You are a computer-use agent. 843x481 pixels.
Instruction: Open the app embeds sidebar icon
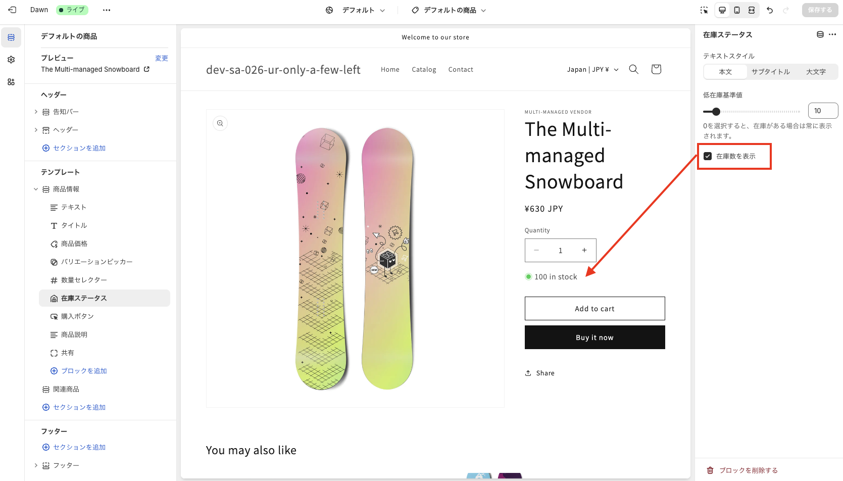[x=11, y=82]
